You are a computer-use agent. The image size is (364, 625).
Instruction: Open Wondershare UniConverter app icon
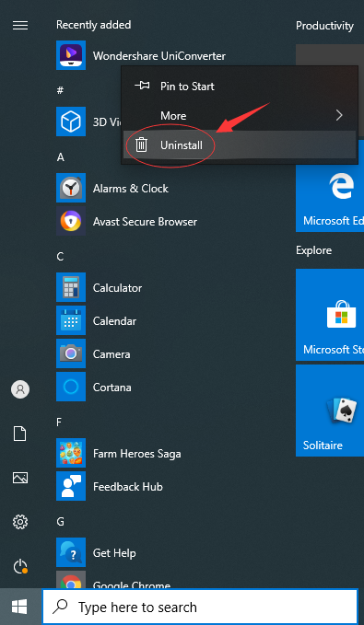(x=71, y=55)
